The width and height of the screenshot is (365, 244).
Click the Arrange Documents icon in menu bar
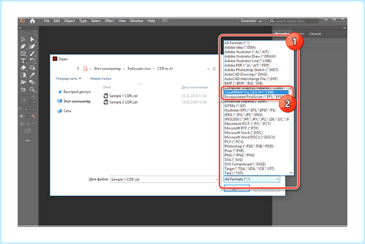165,21
